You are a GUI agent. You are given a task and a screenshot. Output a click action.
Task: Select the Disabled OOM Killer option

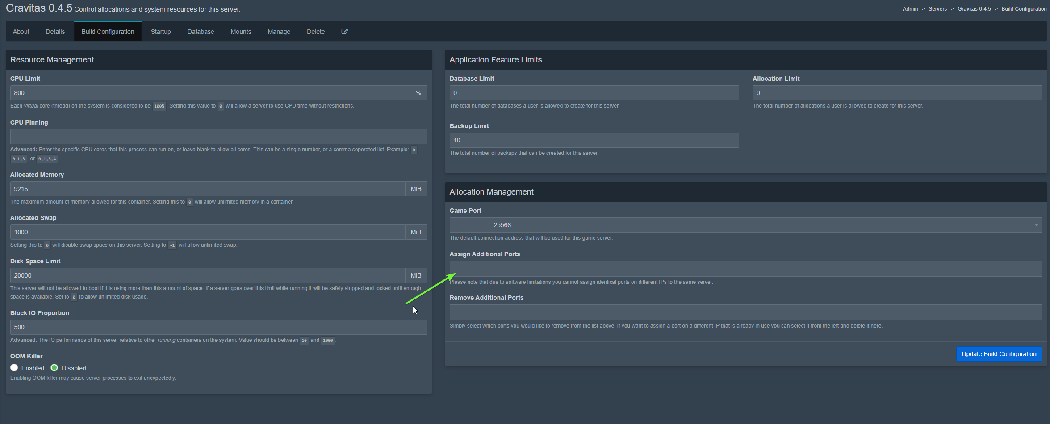tap(54, 368)
